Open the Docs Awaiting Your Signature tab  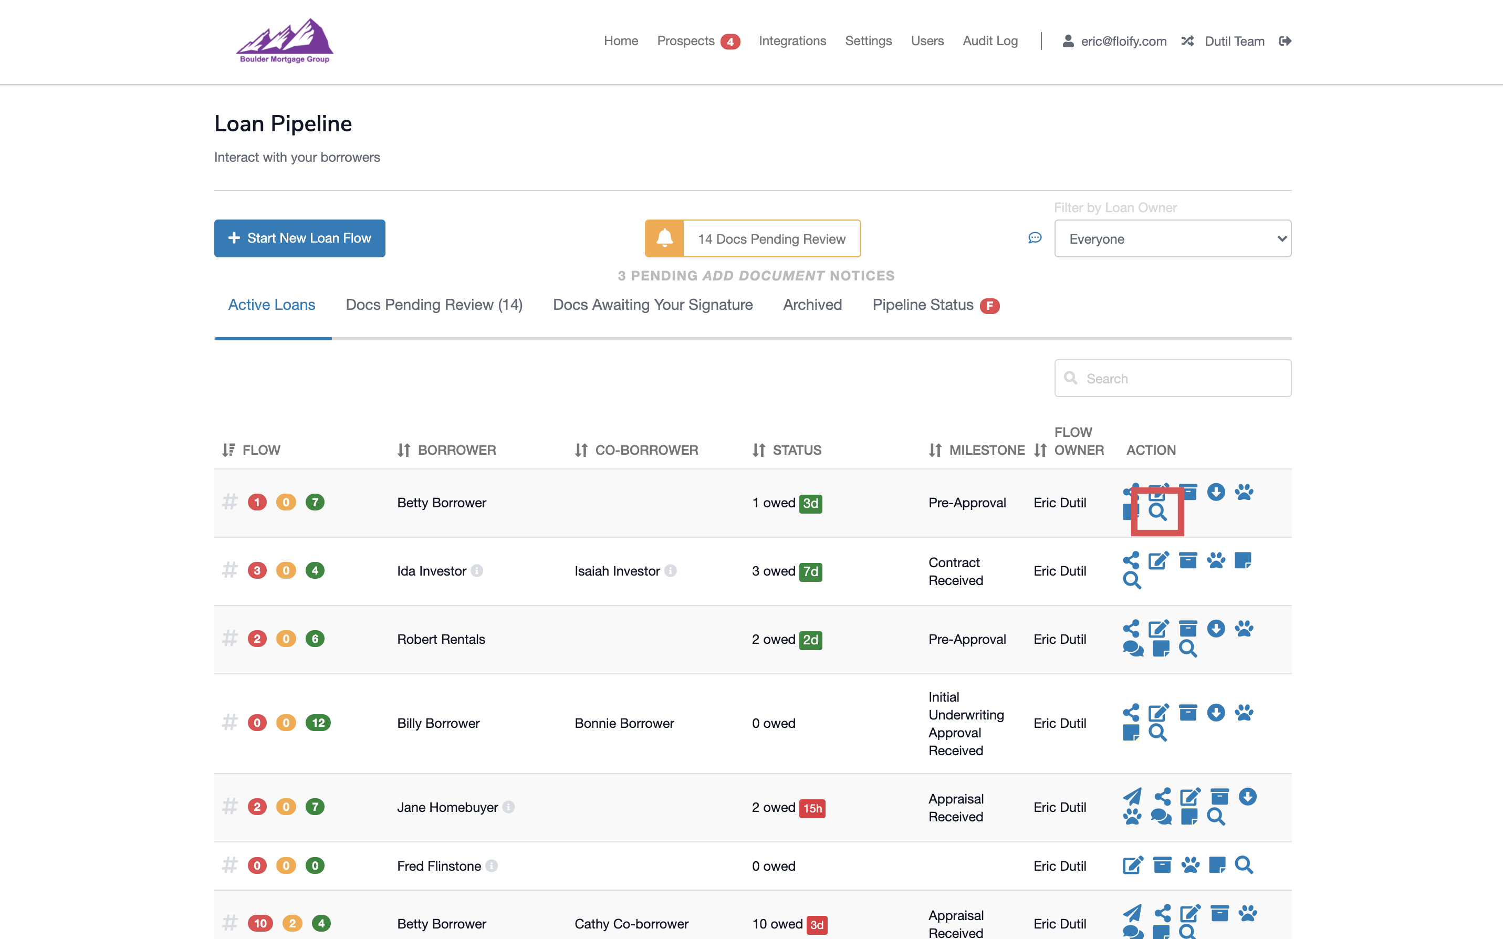652,305
